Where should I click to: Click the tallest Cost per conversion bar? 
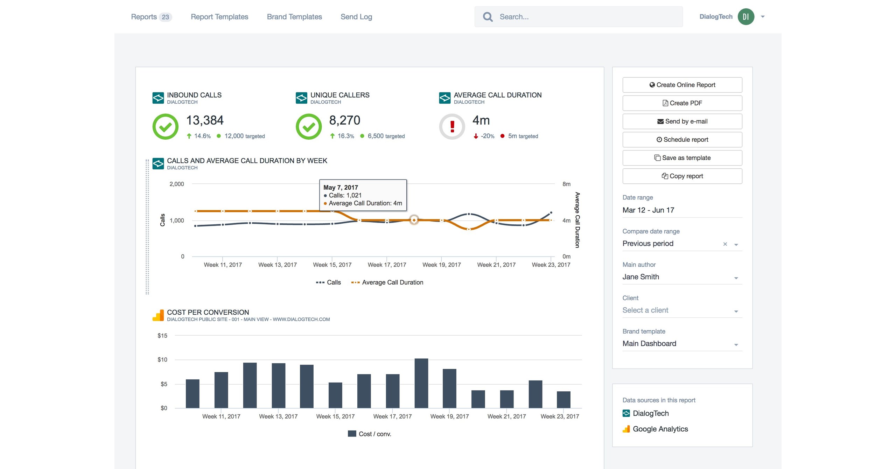pyautogui.click(x=421, y=383)
